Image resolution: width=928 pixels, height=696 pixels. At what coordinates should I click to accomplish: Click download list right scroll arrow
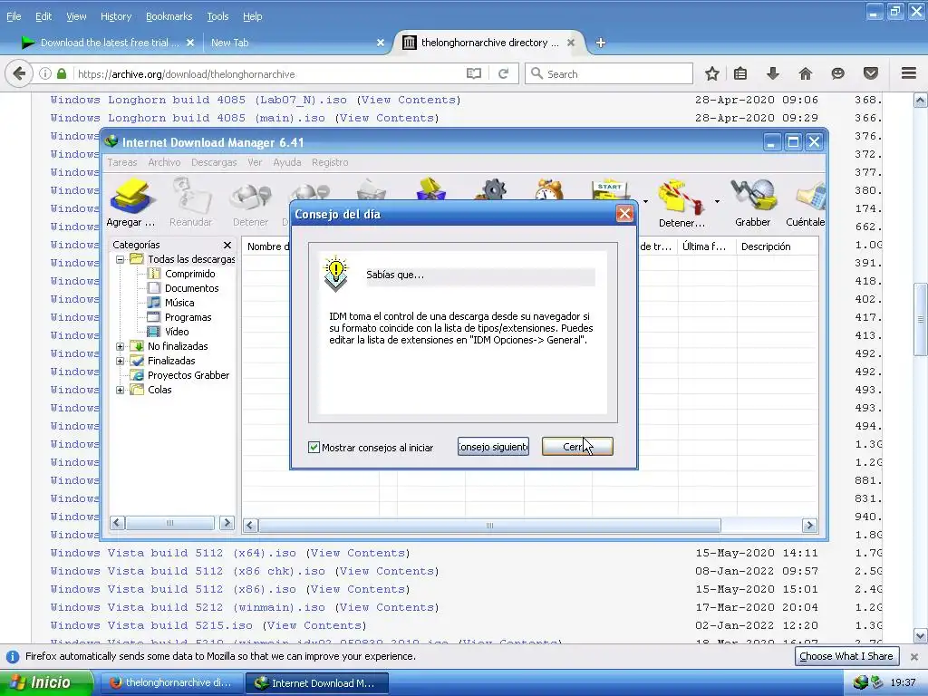[809, 526]
